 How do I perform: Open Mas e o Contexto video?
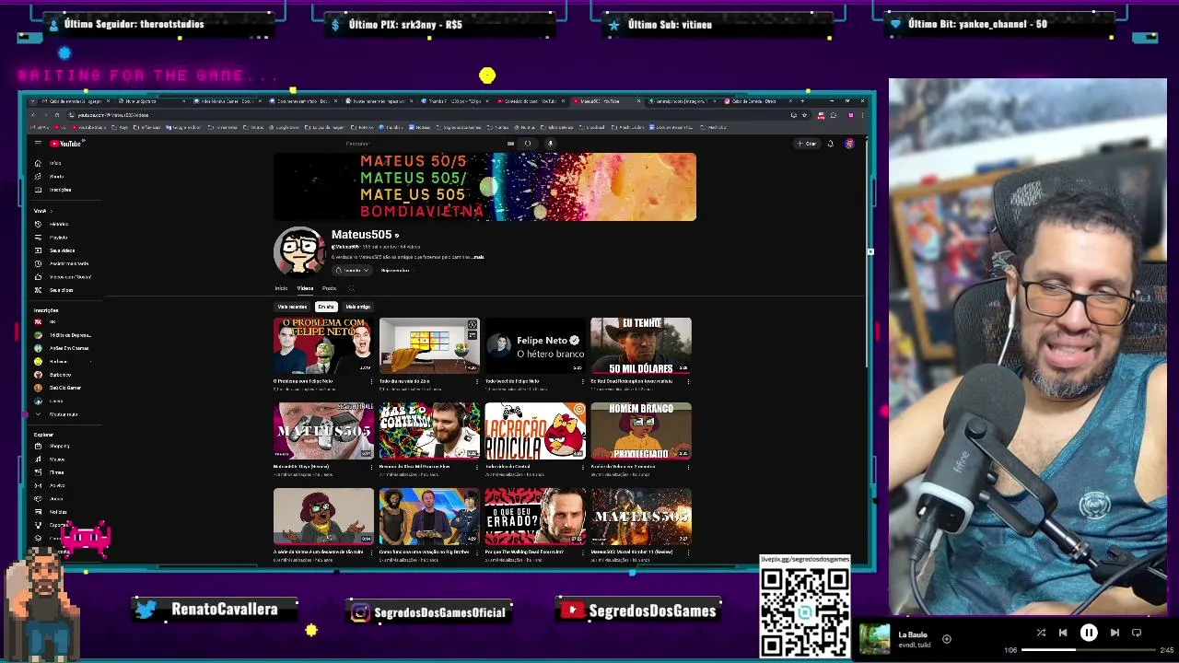point(429,431)
